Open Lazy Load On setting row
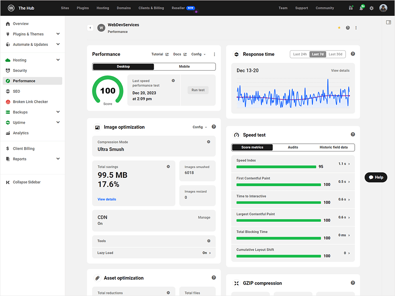Viewport: 395px width, 296px height. click(x=154, y=253)
